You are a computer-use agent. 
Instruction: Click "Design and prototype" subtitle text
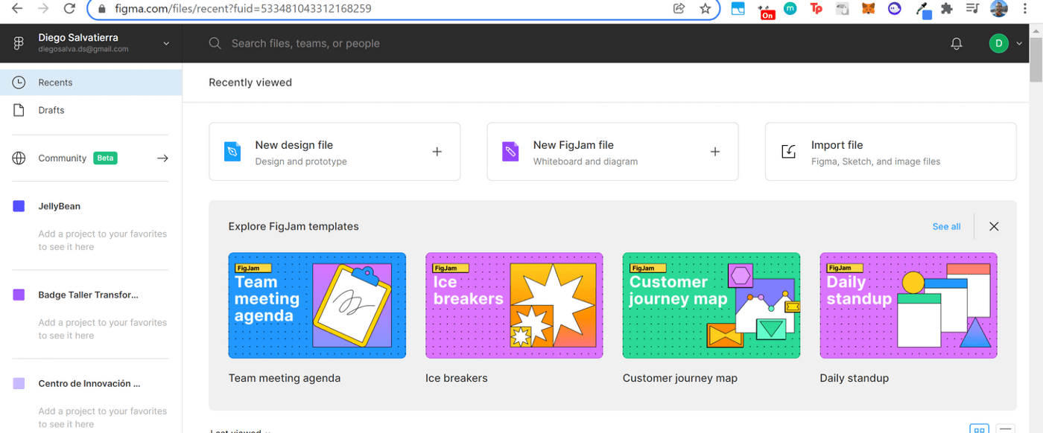pos(301,161)
